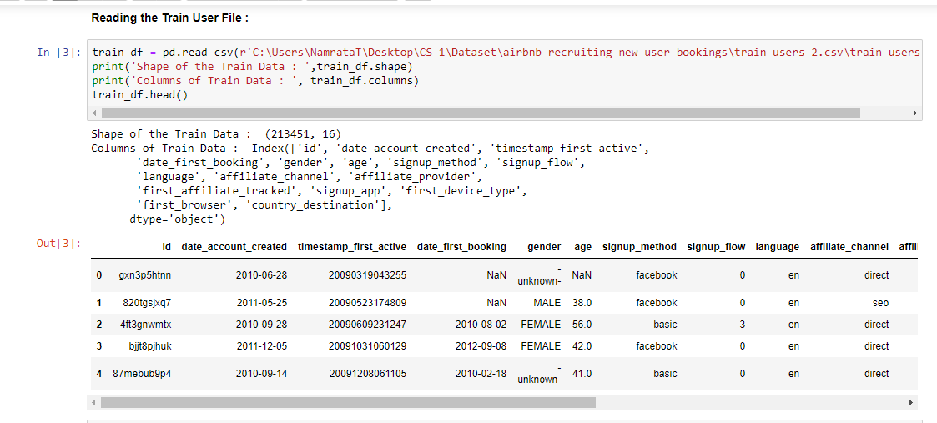The width and height of the screenshot is (937, 423).
Task: Click the first booking cell 2012-09-08
Action: [x=481, y=346]
